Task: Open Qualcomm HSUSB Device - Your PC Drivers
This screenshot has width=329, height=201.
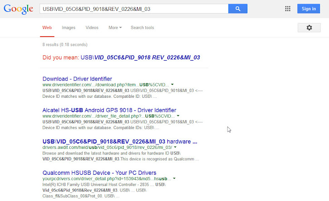Action: pos(99,172)
